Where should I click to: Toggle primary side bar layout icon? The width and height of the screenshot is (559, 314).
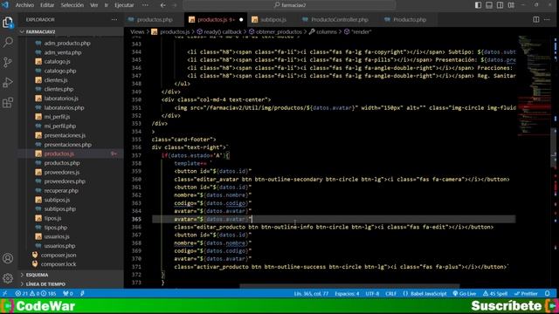click(x=478, y=5)
